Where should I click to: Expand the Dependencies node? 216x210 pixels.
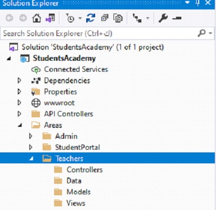[19, 81]
